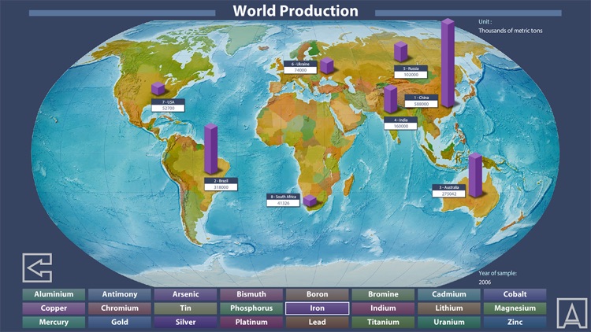Select the Titanium button
This screenshot has height=332, width=591.
pyautogui.click(x=383, y=323)
